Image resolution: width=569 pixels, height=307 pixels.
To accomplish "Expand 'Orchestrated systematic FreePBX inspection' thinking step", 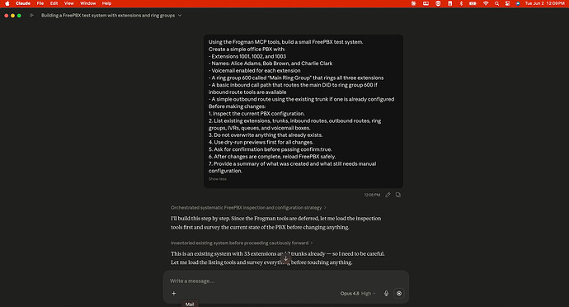I will [248, 207].
